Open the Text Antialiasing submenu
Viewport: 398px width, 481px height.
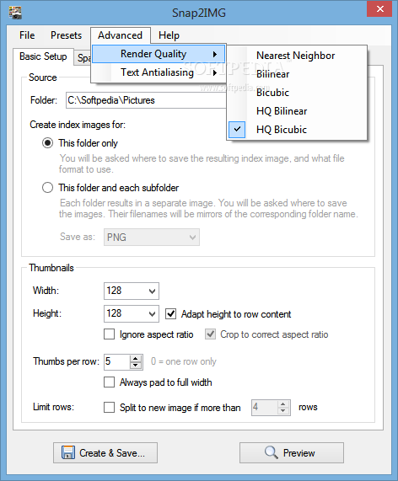tap(159, 72)
